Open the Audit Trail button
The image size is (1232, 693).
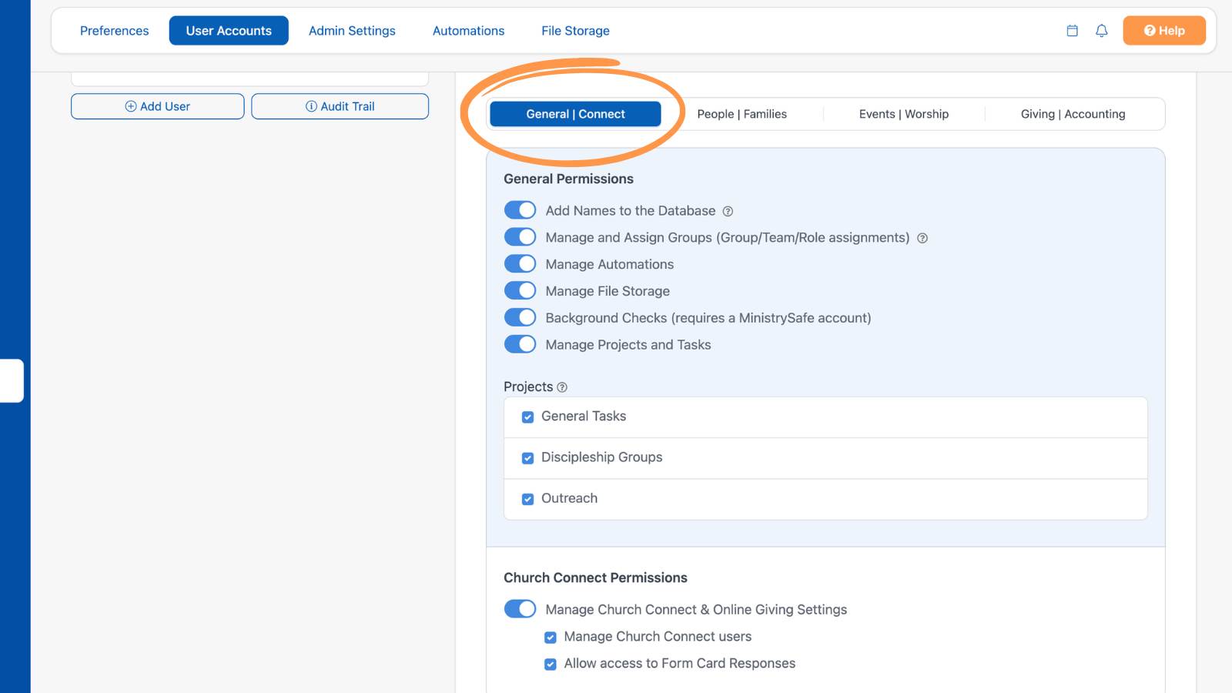[x=340, y=106]
